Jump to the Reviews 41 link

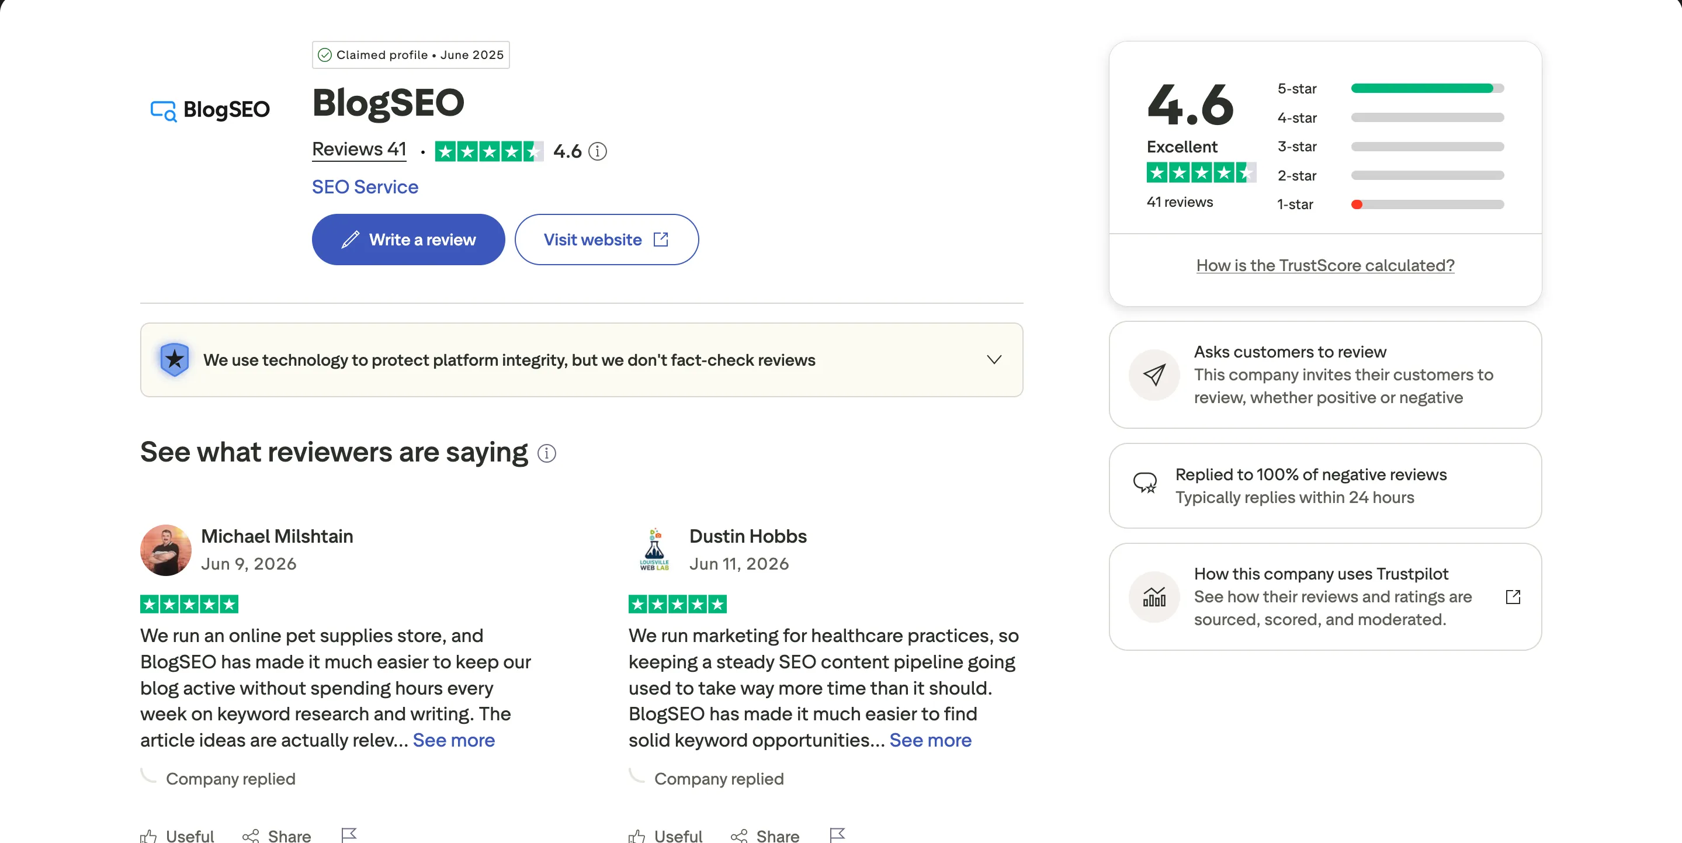pos(359,150)
